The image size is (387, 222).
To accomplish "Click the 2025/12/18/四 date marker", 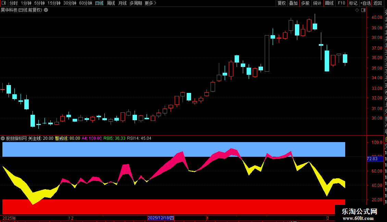I will [161, 218].
